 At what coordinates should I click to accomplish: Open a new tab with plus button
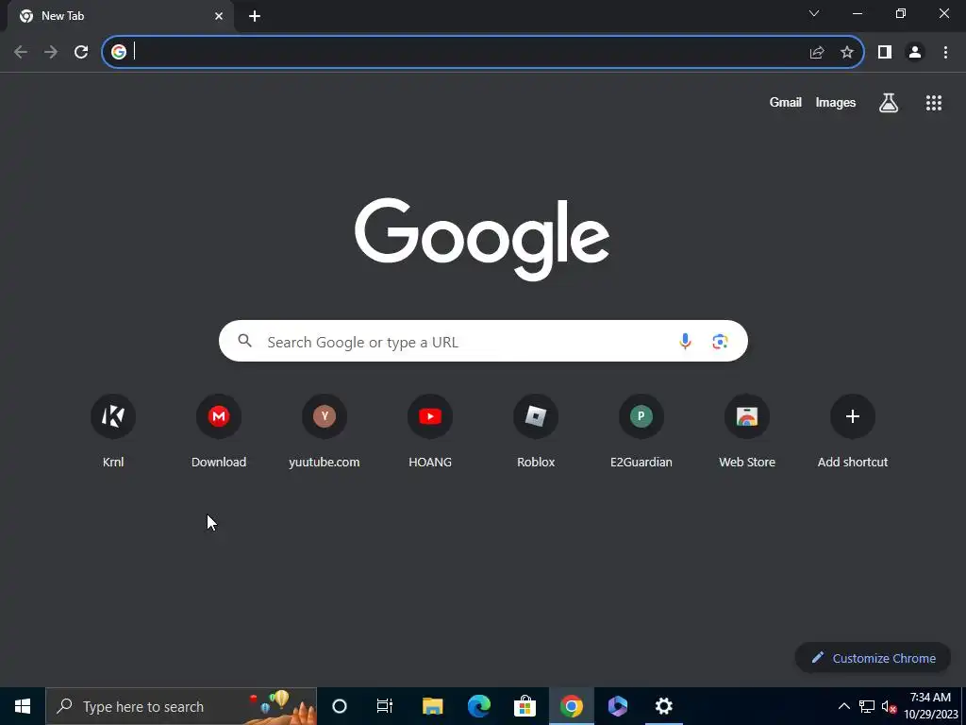[x=255, y=16]
